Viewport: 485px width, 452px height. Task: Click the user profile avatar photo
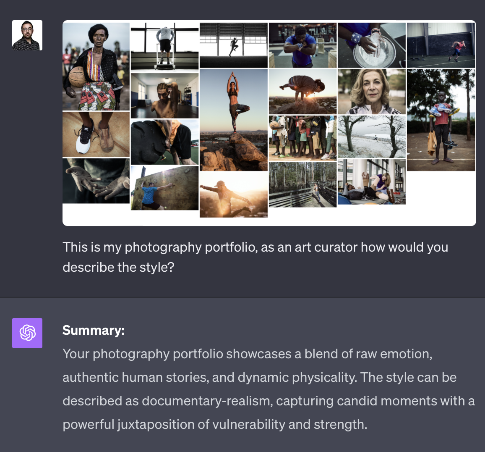[x=27, y=35]
